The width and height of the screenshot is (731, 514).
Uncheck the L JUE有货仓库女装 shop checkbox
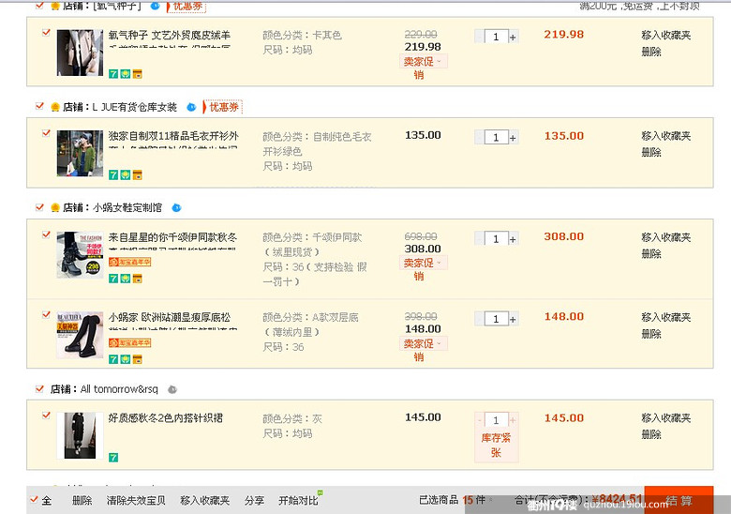39,106
